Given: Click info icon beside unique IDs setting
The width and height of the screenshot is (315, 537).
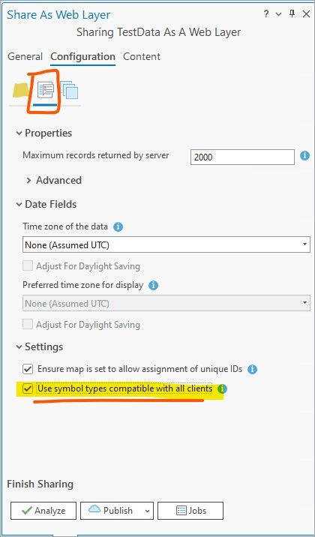Looking at the screenshot, I should 252,369.
